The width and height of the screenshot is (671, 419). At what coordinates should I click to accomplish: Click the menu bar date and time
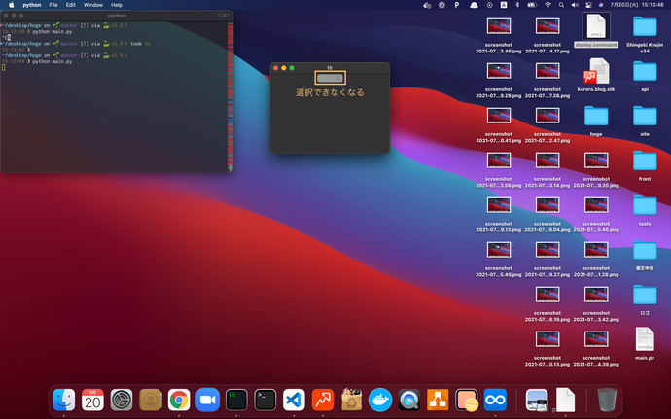pyautogui.click(x=637, y=5)
